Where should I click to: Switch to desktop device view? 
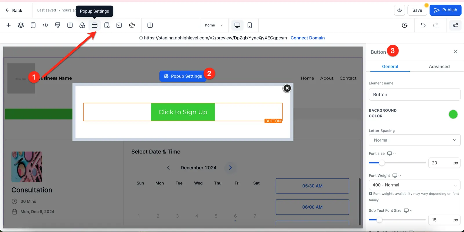point(237,25)
